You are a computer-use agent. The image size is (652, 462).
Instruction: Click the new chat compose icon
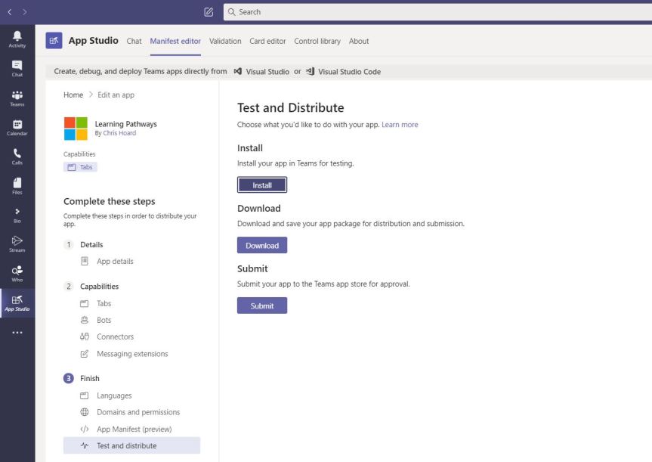pyautogui.click(x=209, y=12)
